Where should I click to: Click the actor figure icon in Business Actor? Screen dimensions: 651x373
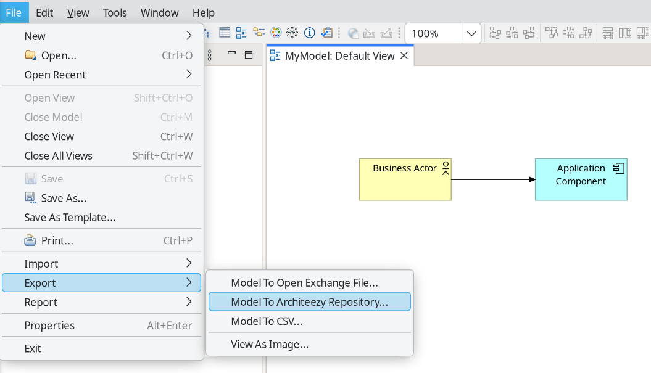tap(446, 168)
